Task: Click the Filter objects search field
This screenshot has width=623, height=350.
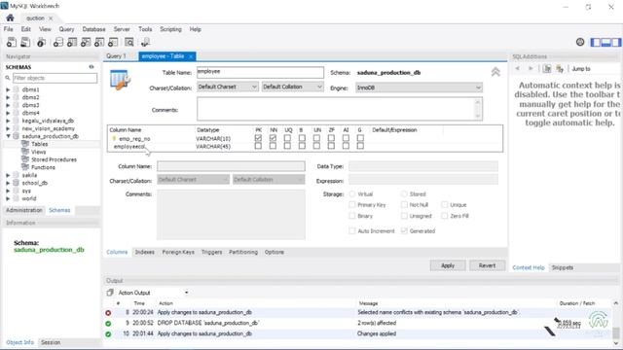Action: (55, 78)
